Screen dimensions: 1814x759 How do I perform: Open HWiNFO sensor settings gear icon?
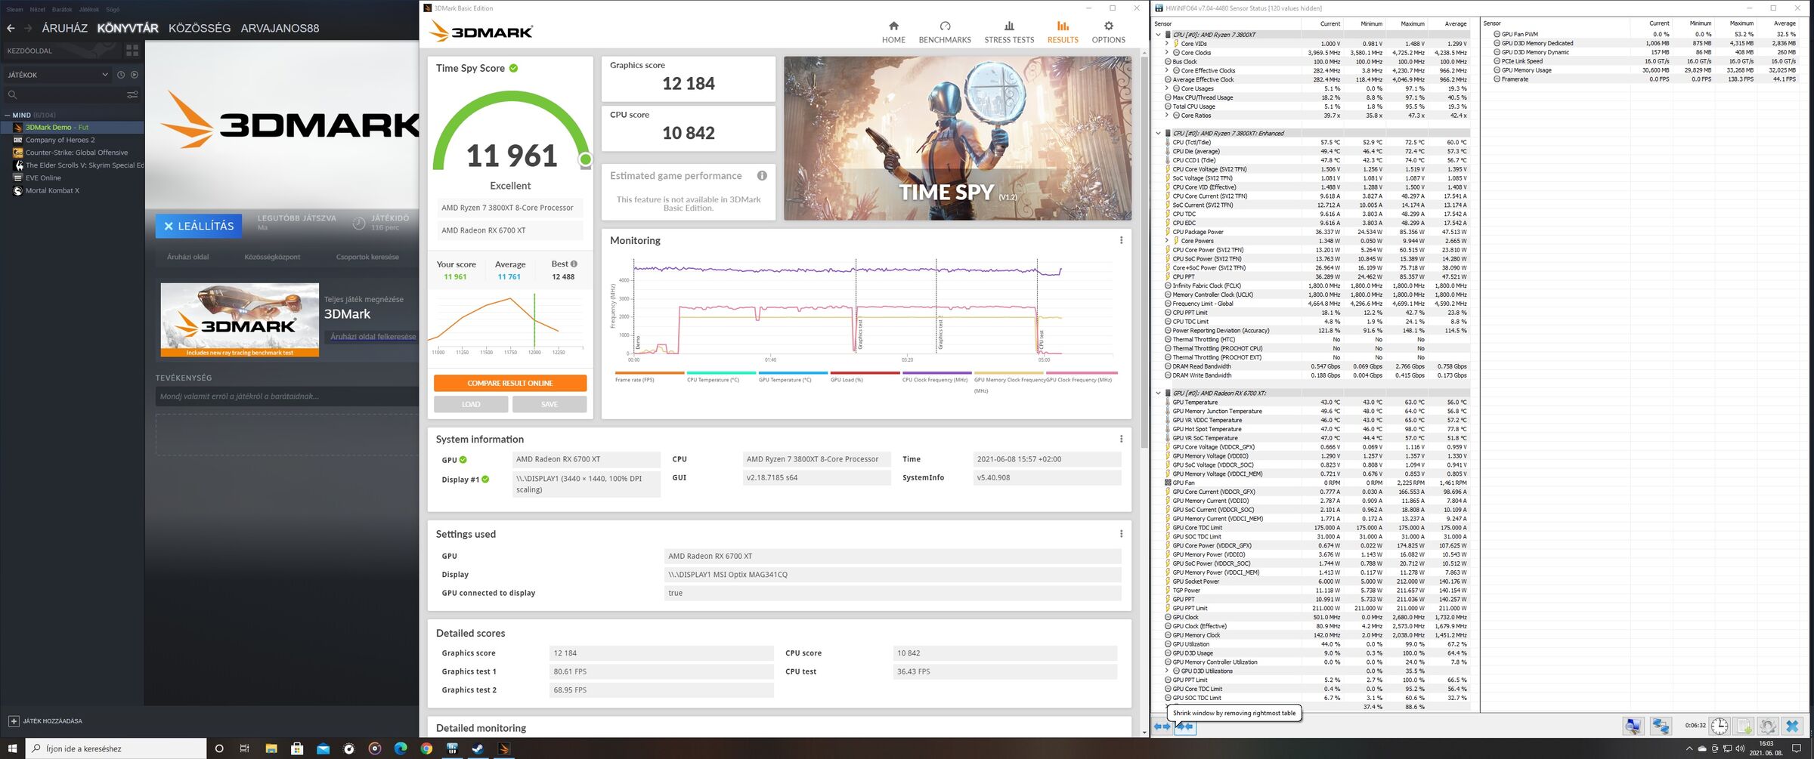pos(1768,726)
